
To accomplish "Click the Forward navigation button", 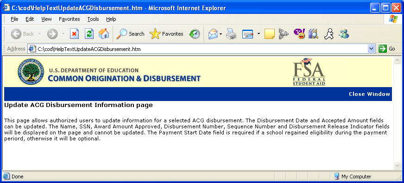I will (x=52, y=34).
